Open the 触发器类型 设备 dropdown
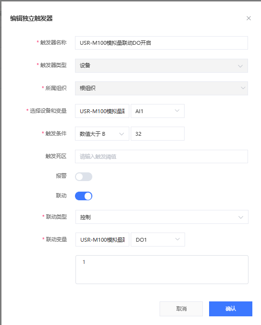 pos(162,65)
